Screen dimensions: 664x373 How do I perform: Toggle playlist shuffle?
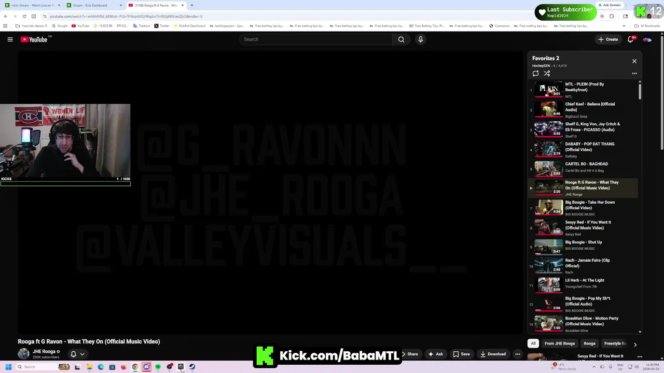547,74
